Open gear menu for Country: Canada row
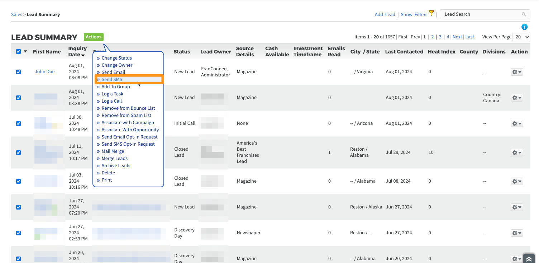This screenshot has height=263, width=539. coord(517,98)
